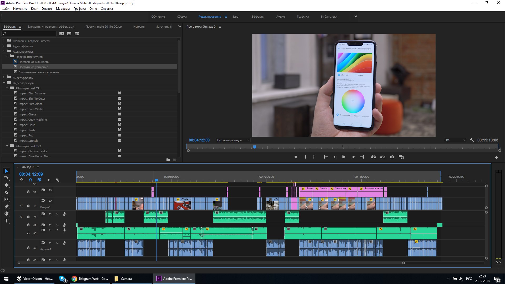Screen dimensions: 505x284
Task: Click the Extract button
Action: 383,157
